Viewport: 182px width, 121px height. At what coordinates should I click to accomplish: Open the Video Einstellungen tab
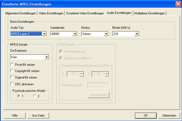click(x=51, y=13)
